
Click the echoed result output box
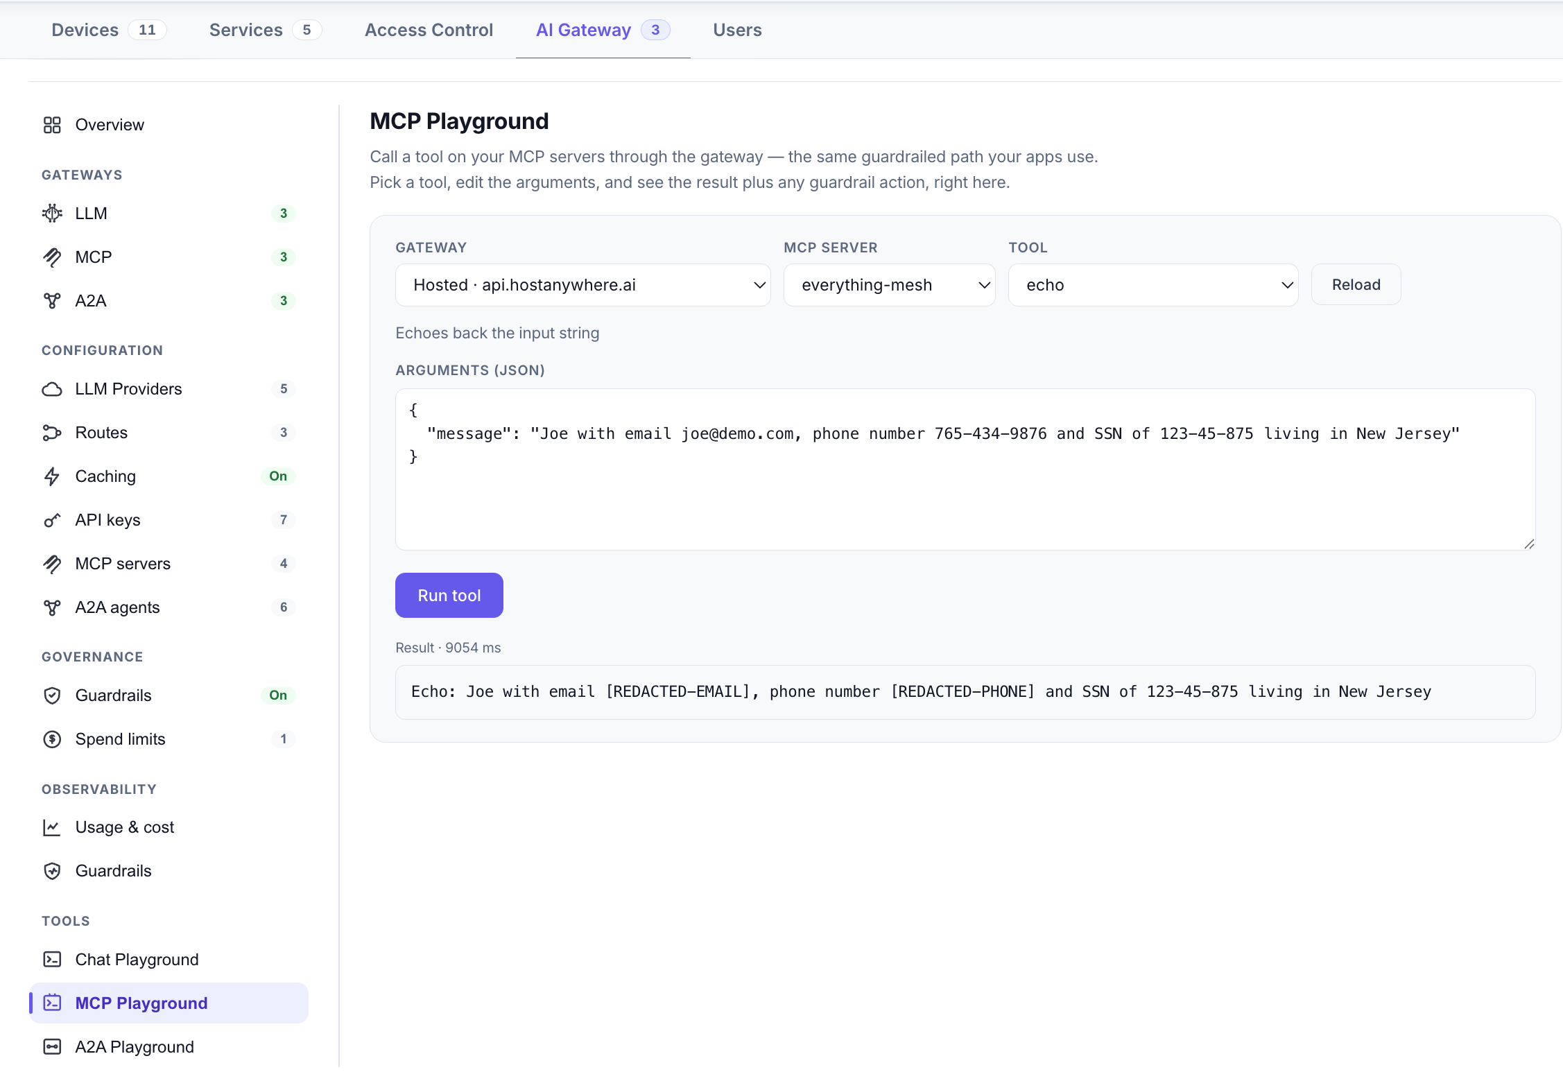965,692
